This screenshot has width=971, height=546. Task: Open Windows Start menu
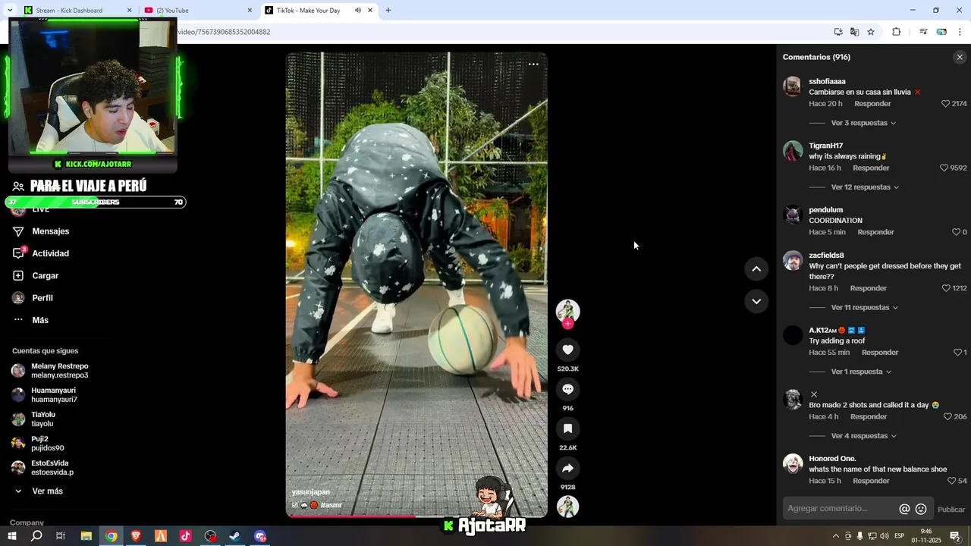12,536
